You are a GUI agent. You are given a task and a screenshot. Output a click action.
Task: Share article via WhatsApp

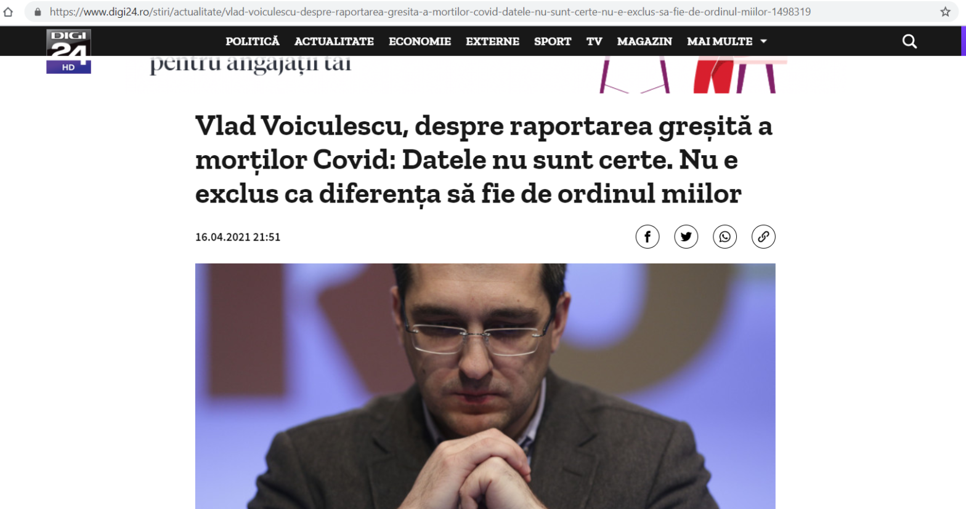click(725, 237)
